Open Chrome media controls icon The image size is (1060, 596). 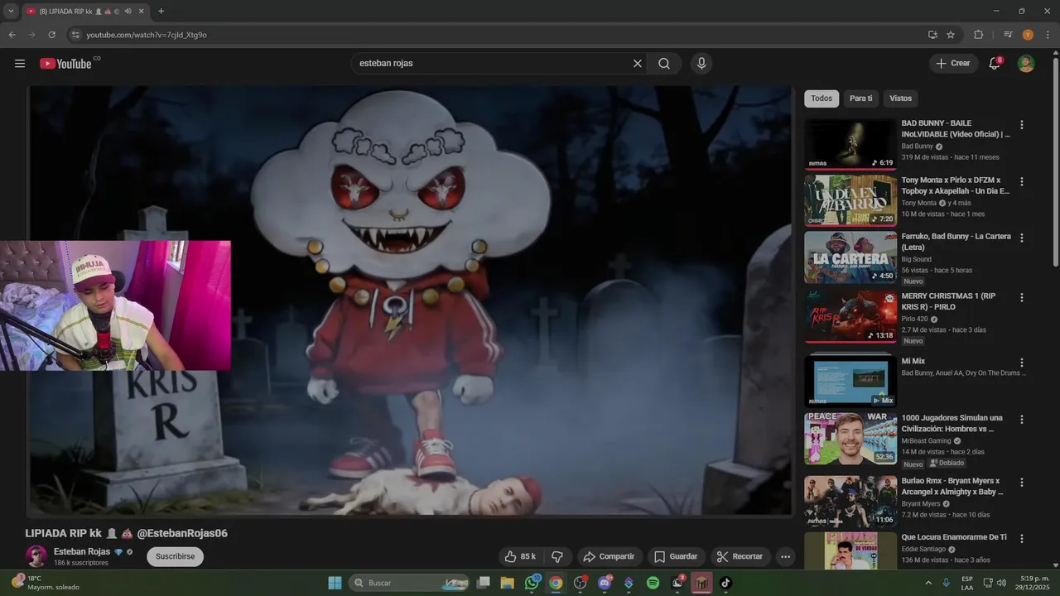click(1008, 35)
